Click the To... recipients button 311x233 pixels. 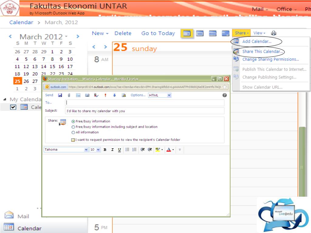pyautogui.click(x=48, y=103)
